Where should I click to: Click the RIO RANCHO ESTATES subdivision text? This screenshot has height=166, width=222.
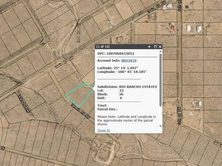point(138,87)
